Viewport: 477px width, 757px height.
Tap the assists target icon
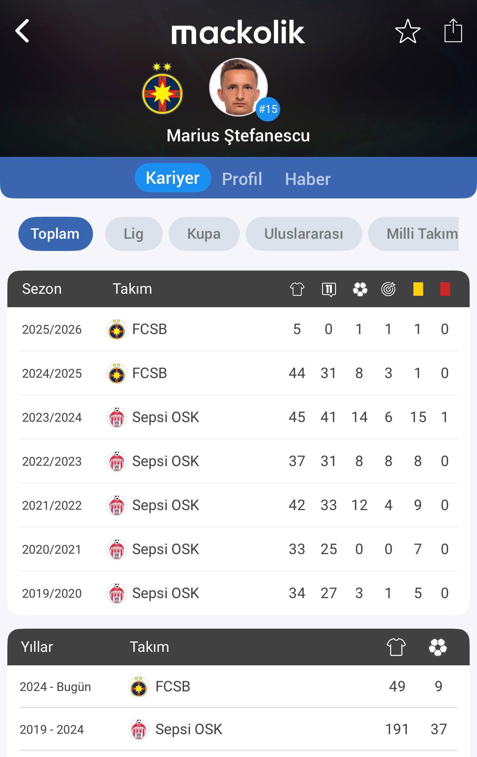[x=388, y=289]
